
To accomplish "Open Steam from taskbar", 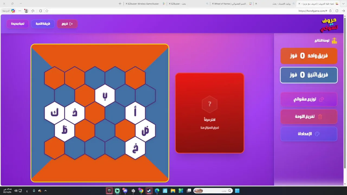I will [x=149, y=191].
